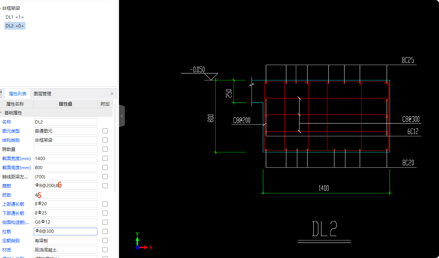Click the 轴线距梁左 value (700)

[66, 177]
